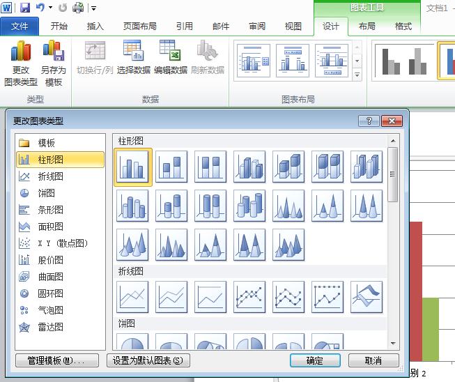Open the undo history dropdown arrow
Viewport: 455px width, 382px height.
50,8
